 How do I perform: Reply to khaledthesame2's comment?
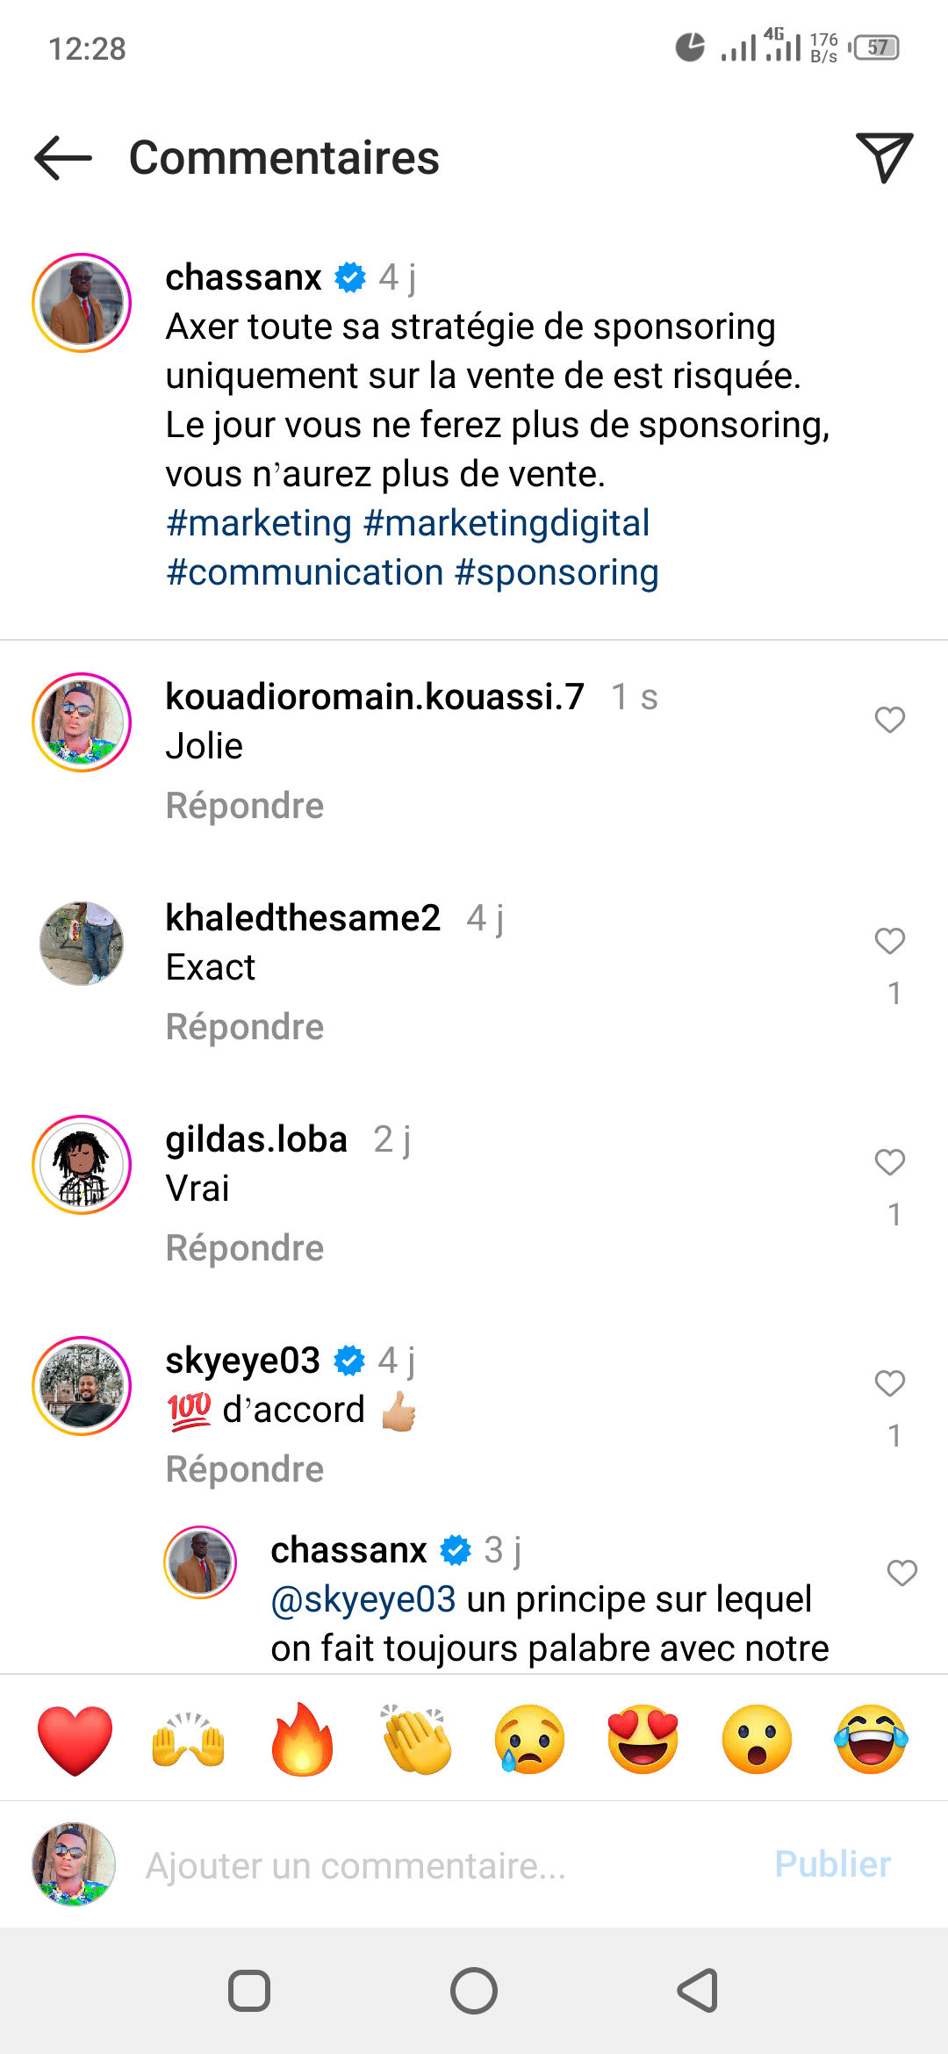tap(245, 1027)
